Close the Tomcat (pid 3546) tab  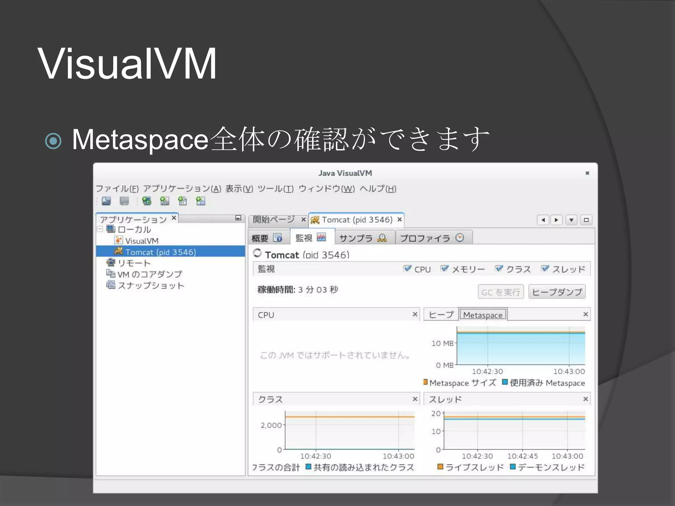pyautogui.click(x=399, y=219)
